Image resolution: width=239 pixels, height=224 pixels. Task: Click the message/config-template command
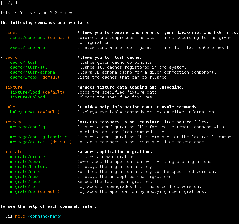(x=39, y=137)
